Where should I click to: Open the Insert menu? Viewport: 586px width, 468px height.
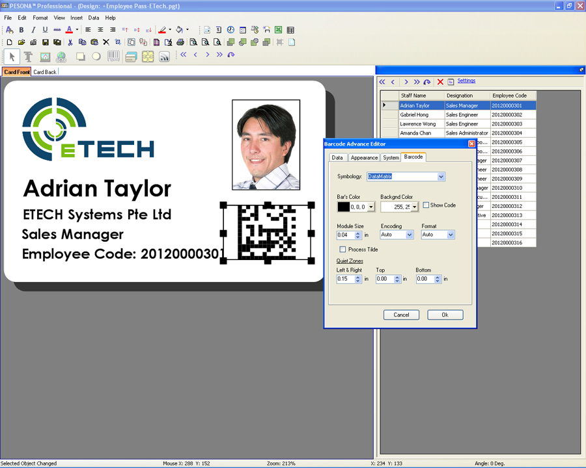[76, 18]
